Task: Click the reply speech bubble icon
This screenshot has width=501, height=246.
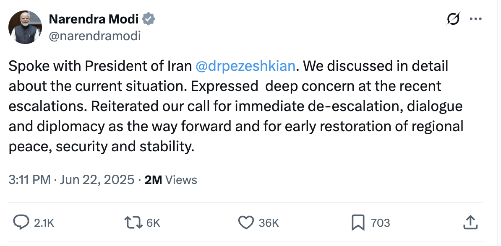Action: (21, 223)
